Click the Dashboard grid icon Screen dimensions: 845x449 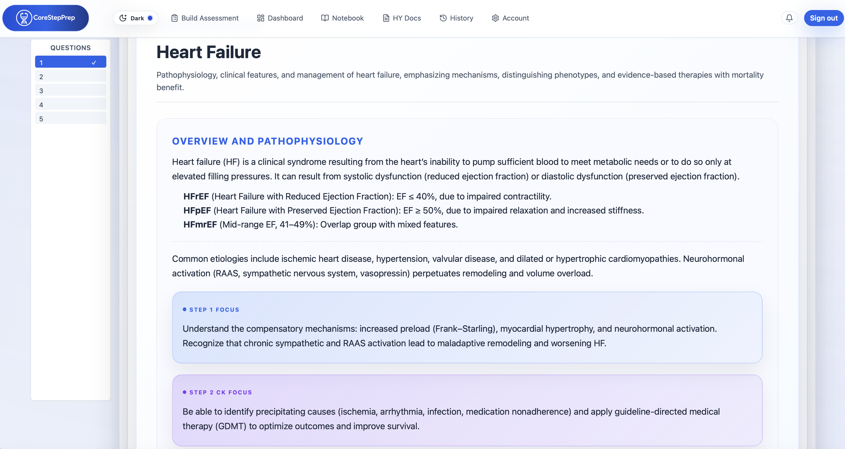coord(261,18)
